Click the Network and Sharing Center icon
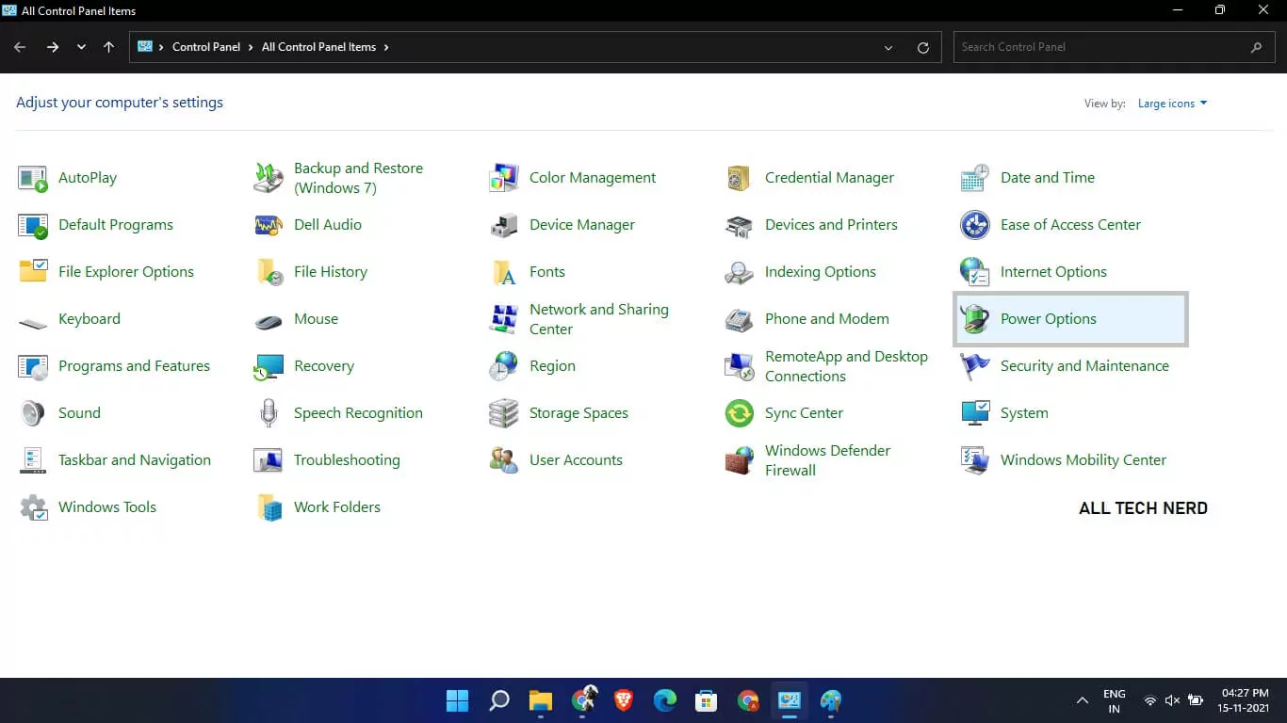This screenshot has width=1287, height=723. tap(504, 319)
